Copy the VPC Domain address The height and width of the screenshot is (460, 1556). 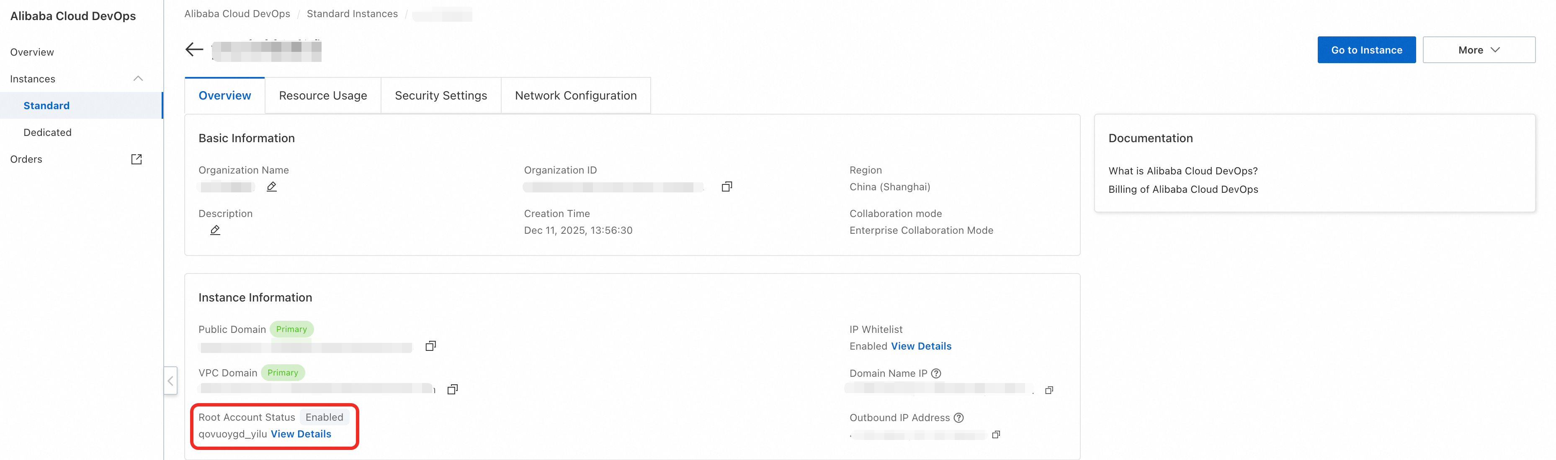[452, 389]
